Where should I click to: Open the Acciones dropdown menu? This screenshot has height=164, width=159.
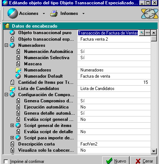click(44, 13)
